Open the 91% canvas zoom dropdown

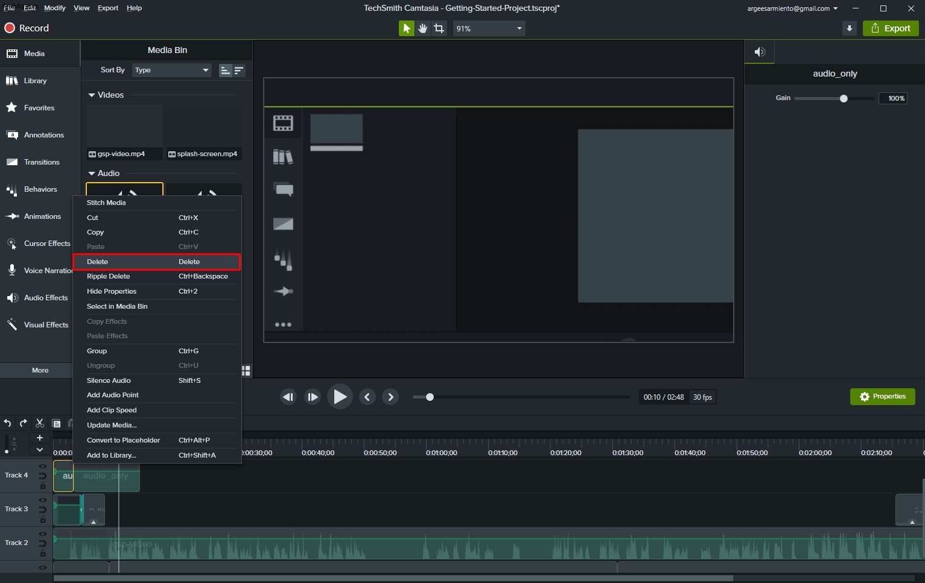coord(489,28)
